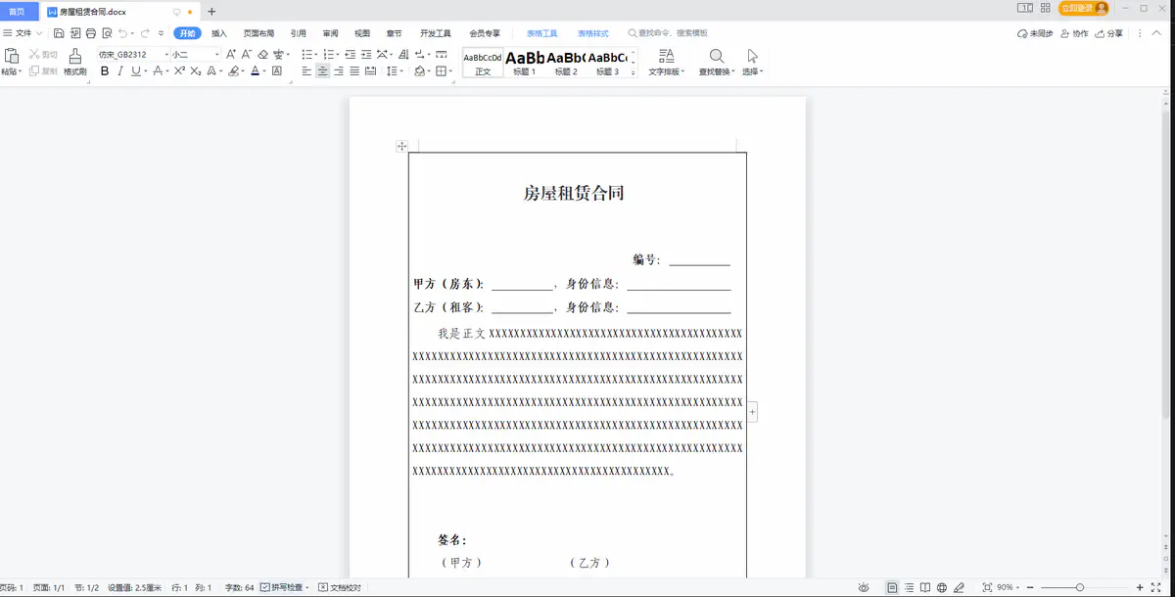This screenshot has height=597, width=1175.
Task: Click the login button (立即登录)
Action: click(1083, 9)
